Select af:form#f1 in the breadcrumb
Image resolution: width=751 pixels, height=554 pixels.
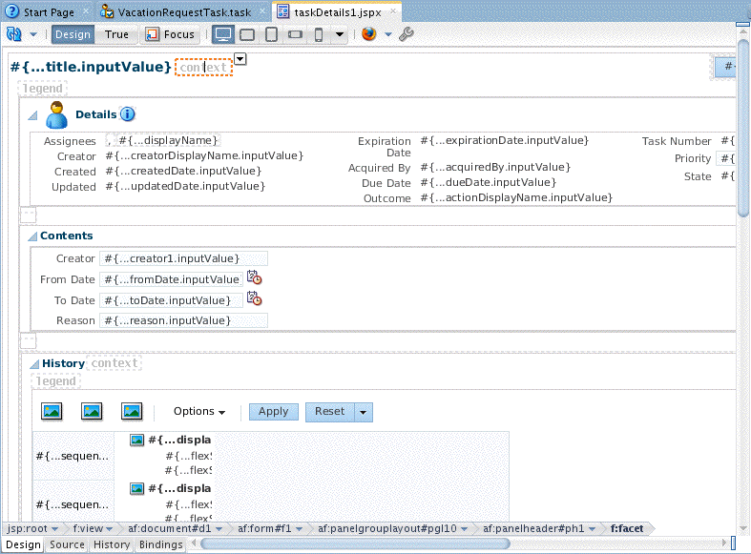point(264,528)
